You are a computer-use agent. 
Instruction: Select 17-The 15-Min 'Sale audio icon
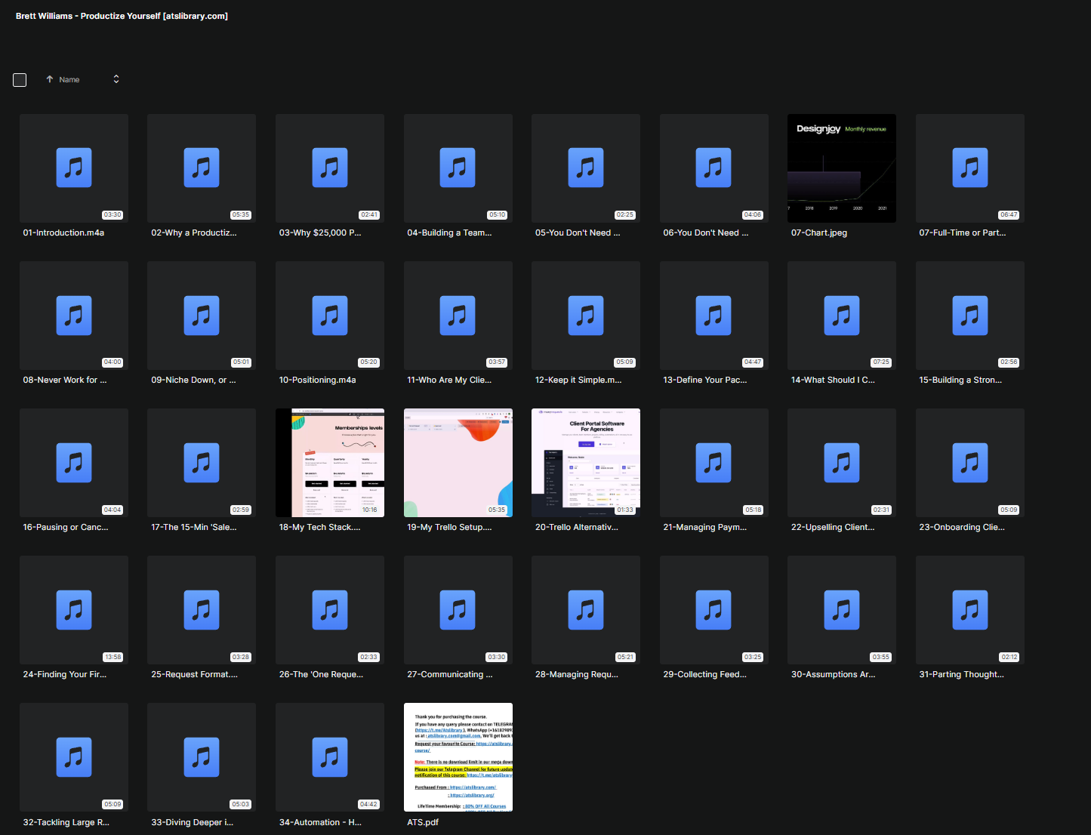point(202,463)
